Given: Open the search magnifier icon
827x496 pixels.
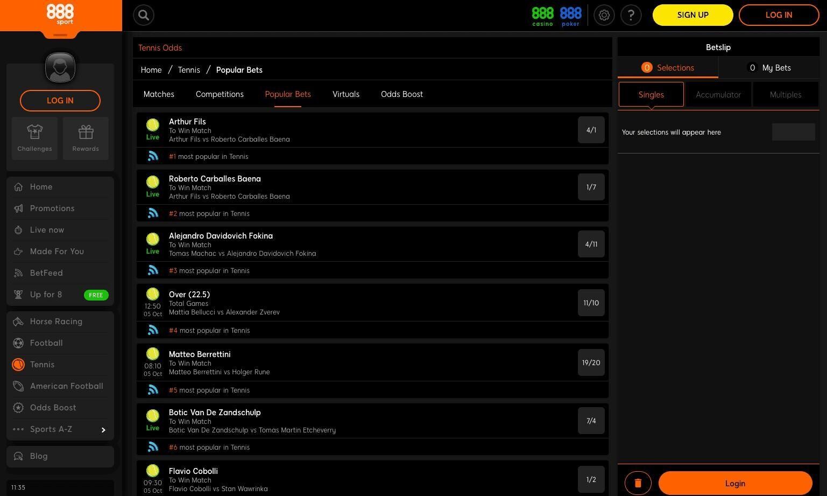Looking at the screenshot, I should click(x=144, y=15).
